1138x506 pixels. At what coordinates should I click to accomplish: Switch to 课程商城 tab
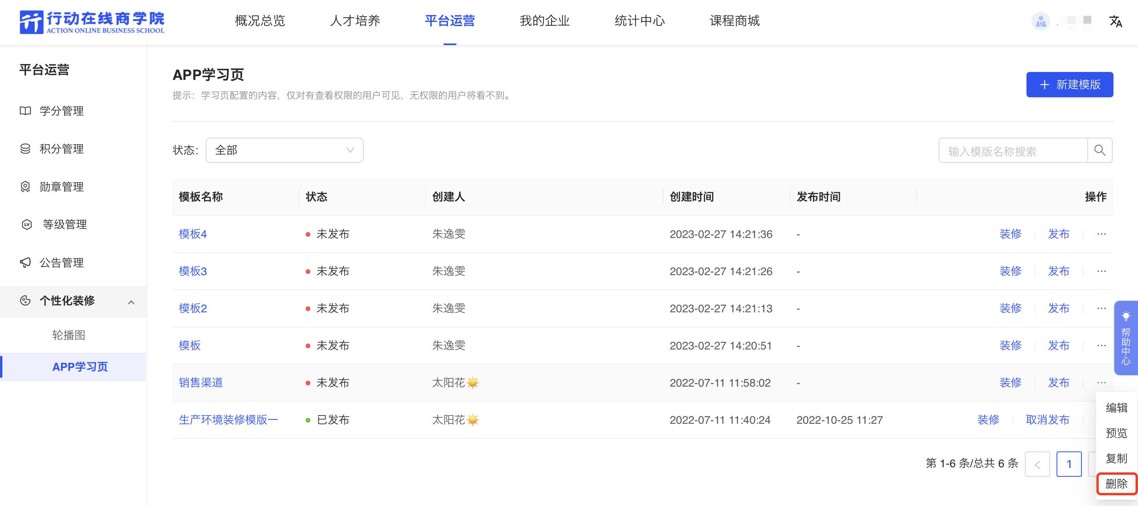[x=735, y=21]
